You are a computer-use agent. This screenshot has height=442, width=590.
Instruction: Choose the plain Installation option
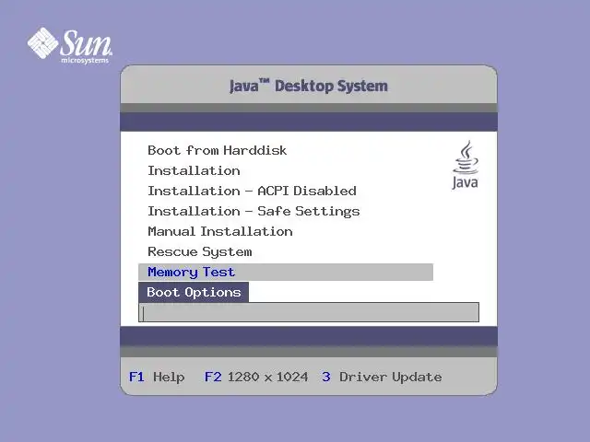[x=194, y=170]
